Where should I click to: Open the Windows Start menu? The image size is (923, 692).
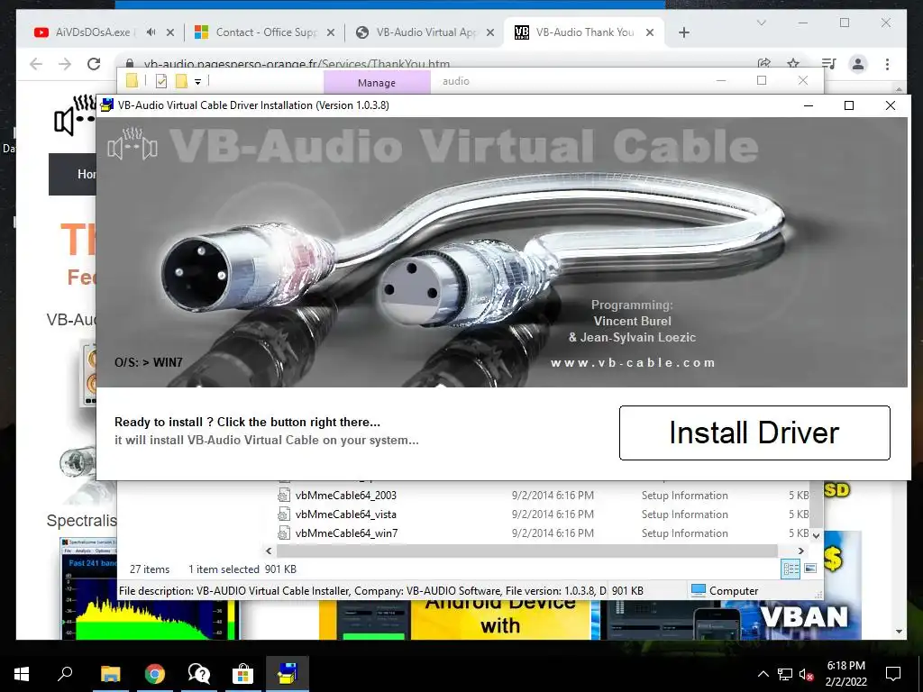(22, 674)
